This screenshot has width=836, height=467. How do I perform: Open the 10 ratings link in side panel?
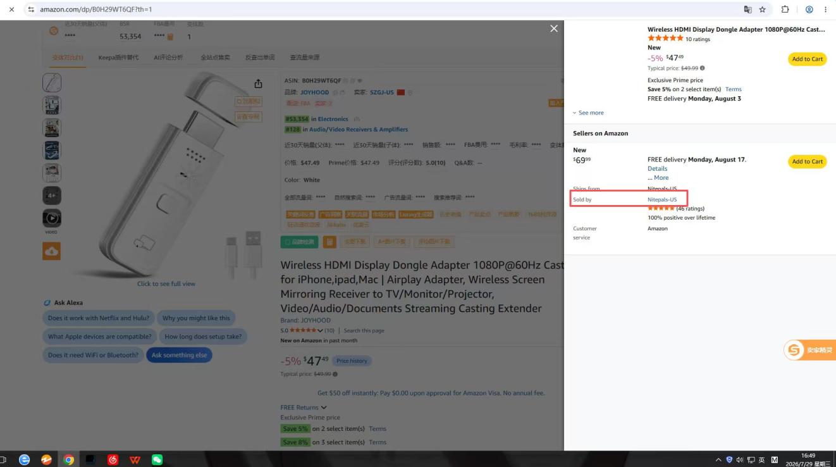pos(698,39)
